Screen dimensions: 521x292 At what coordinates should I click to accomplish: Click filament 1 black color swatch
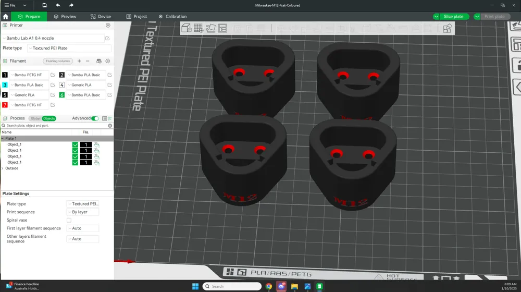click(x=5, y=75)
